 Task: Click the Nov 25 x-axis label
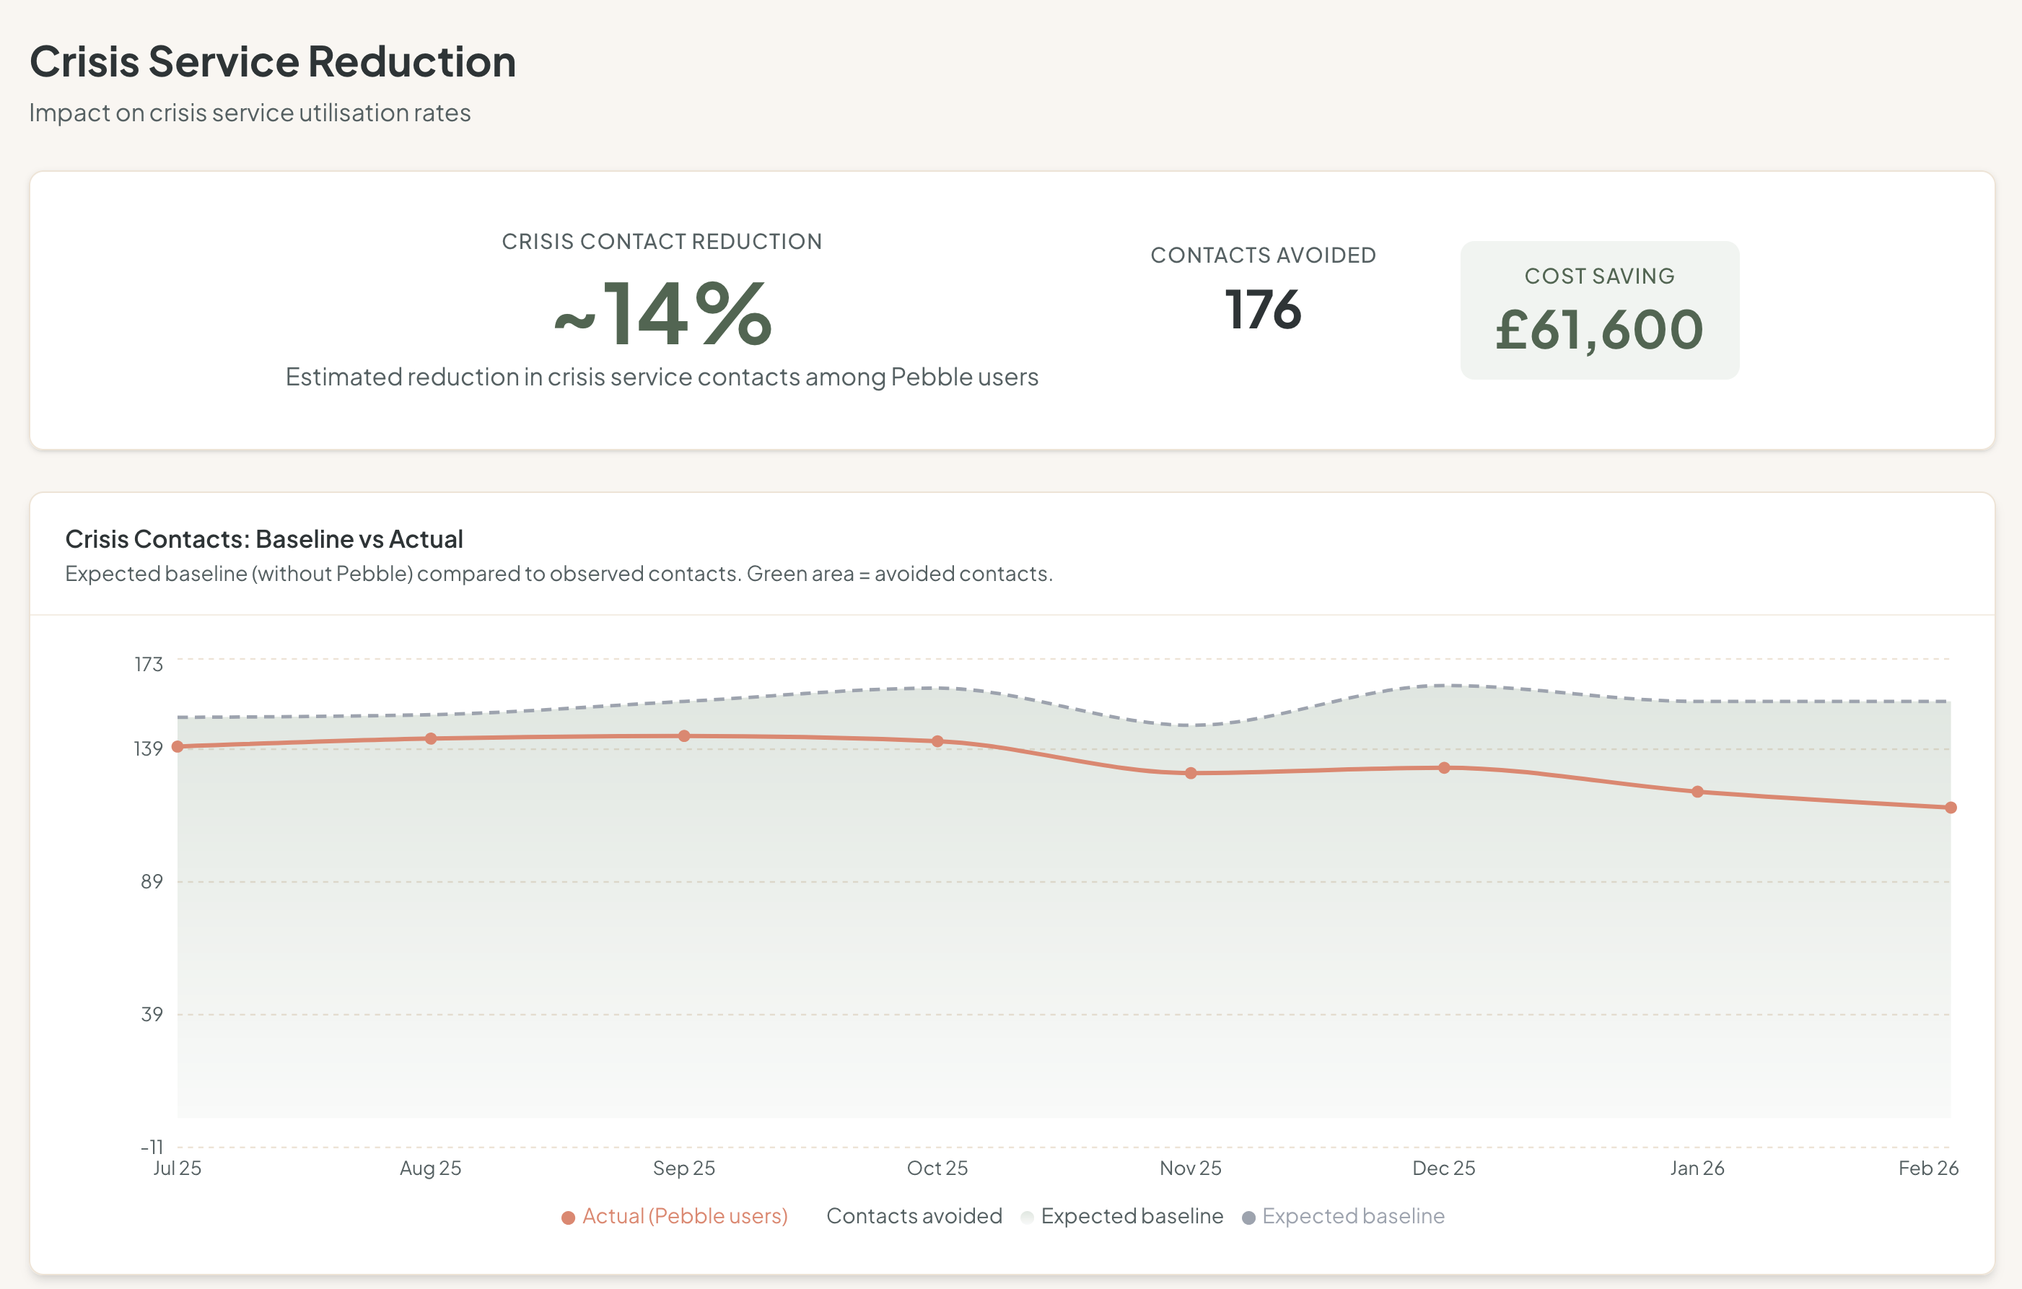click(x=1190, y=1168)
